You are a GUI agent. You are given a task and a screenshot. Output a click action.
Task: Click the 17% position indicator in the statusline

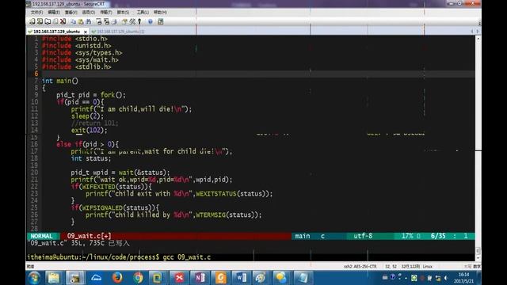407,236
